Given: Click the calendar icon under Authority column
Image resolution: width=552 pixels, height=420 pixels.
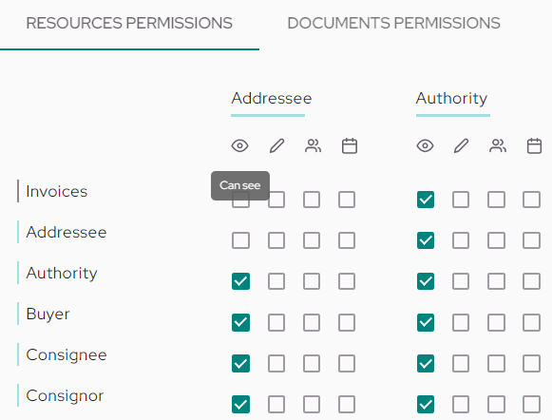Looking at the screenshot, I should [534, 146].
